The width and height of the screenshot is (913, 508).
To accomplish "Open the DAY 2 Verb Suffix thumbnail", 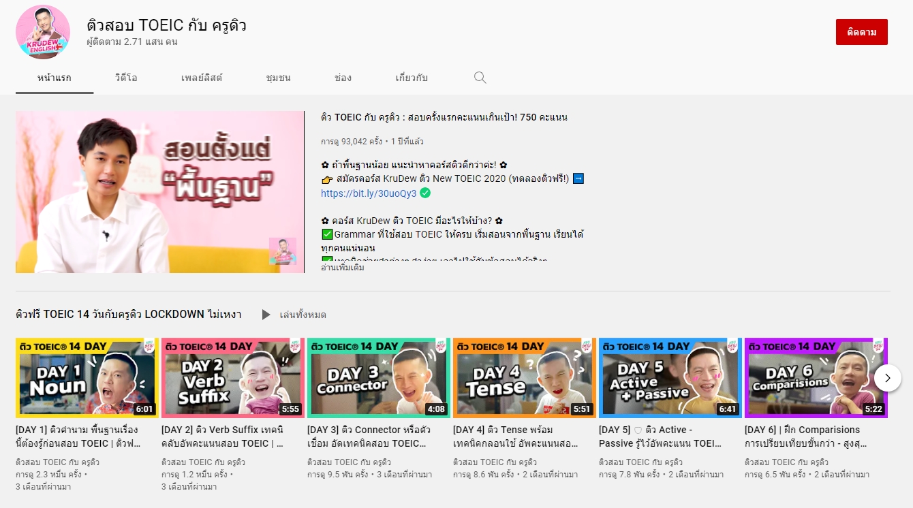I will pos(233,378).
